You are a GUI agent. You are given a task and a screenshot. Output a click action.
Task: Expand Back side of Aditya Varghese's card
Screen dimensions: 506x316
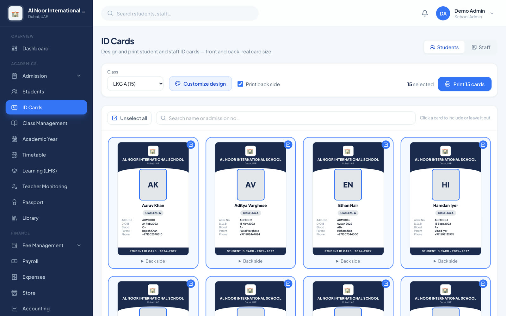pos(250,261)
